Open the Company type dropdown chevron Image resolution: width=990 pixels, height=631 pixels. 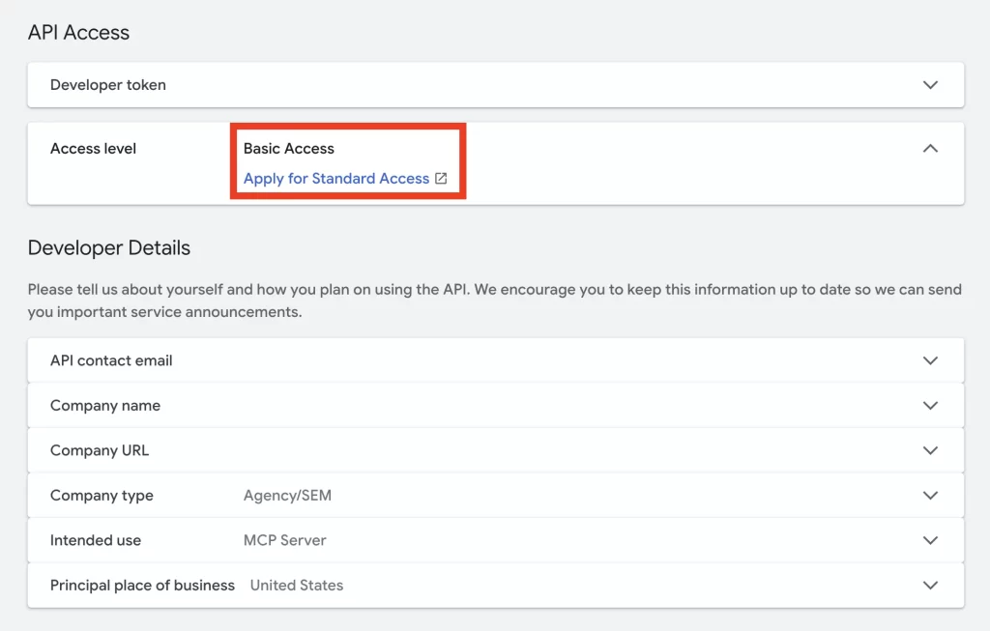click(930, 496)
